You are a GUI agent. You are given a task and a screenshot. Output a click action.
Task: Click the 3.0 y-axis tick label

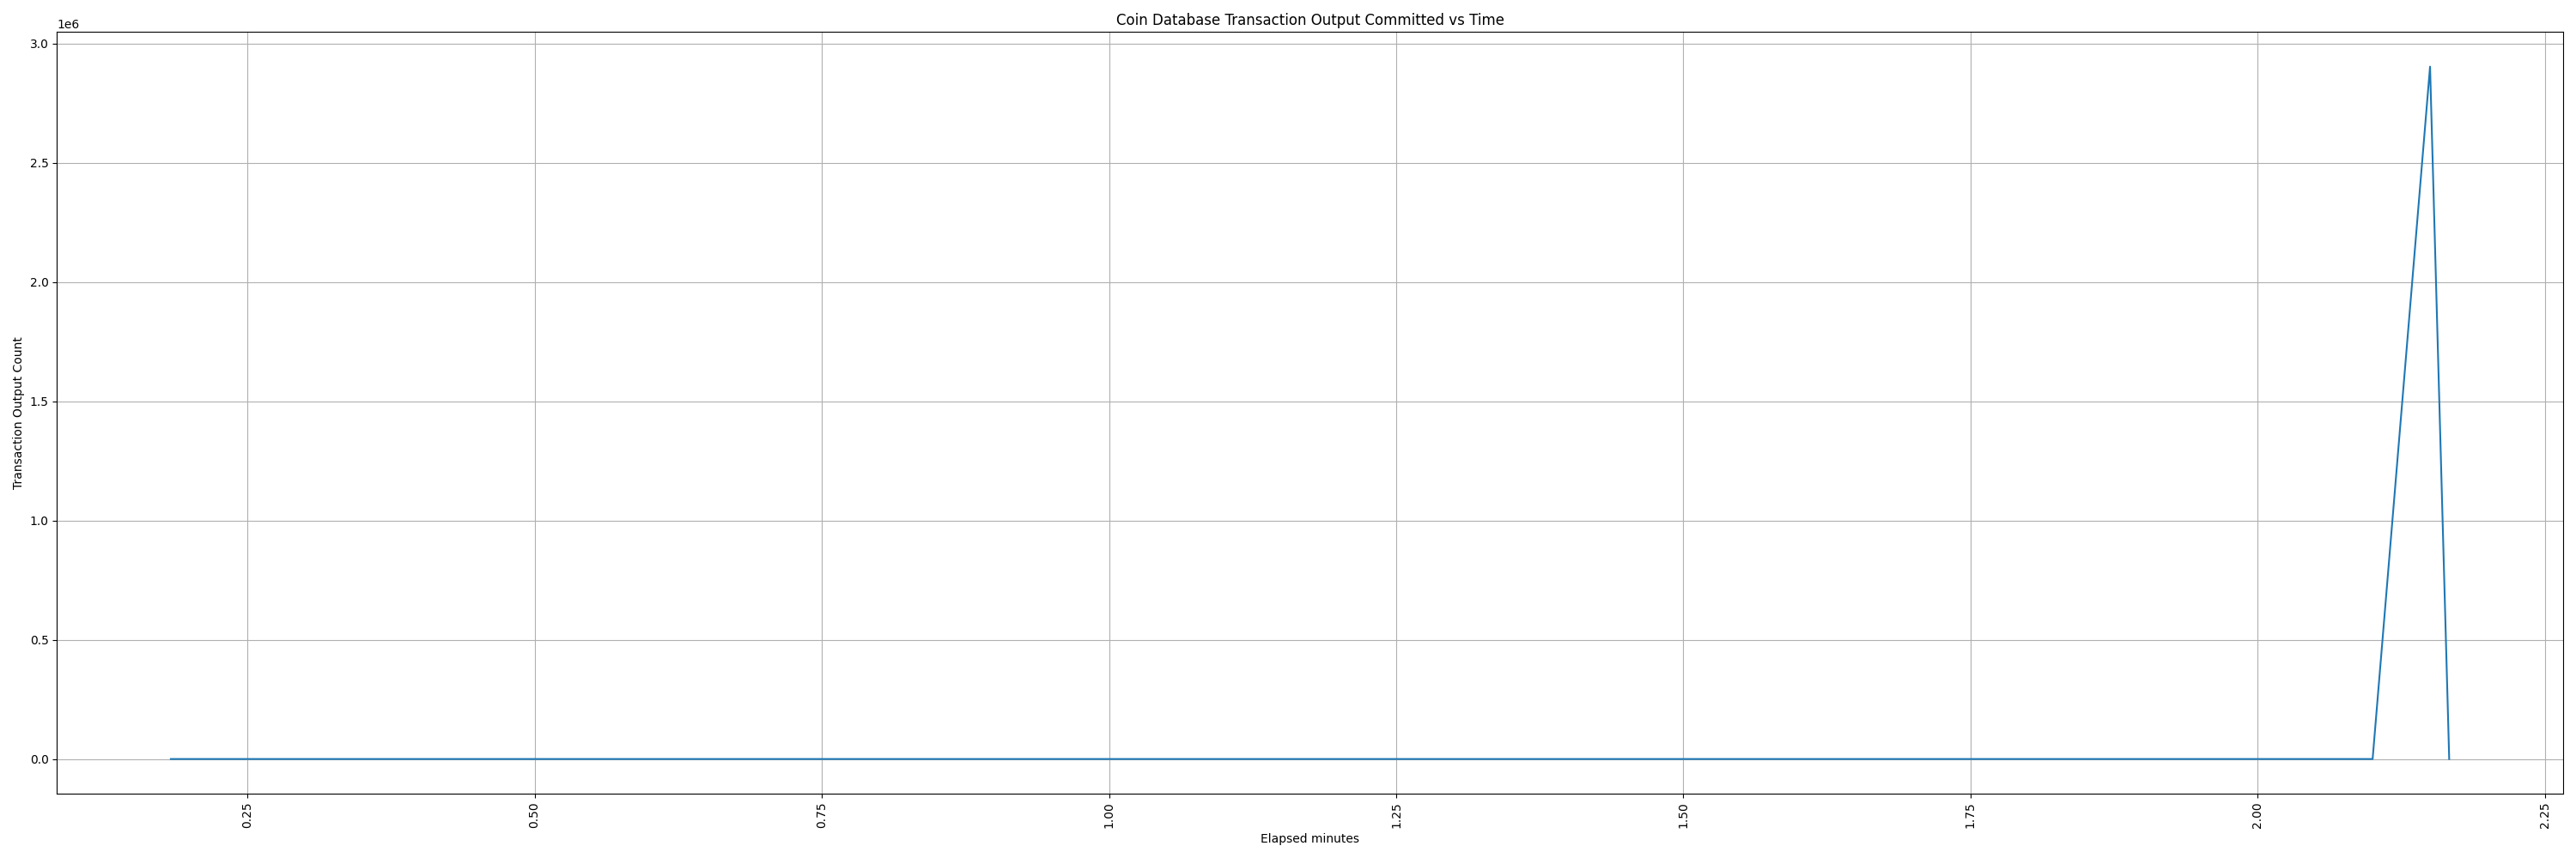pyautogui.click(x=40, y=44)
